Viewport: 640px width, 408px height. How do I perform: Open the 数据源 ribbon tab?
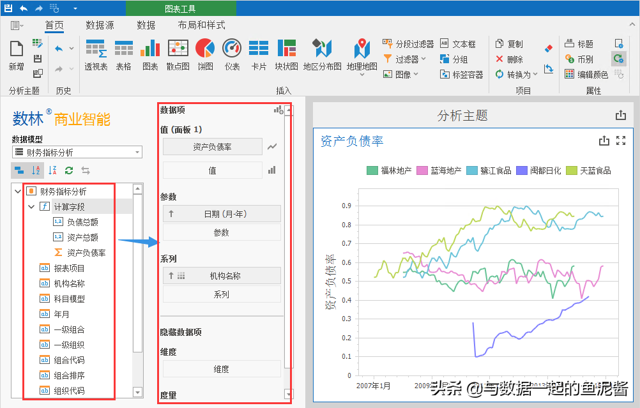100,25
